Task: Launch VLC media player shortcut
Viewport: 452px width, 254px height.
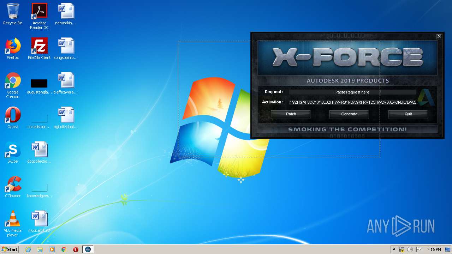Action: [13, 224]
